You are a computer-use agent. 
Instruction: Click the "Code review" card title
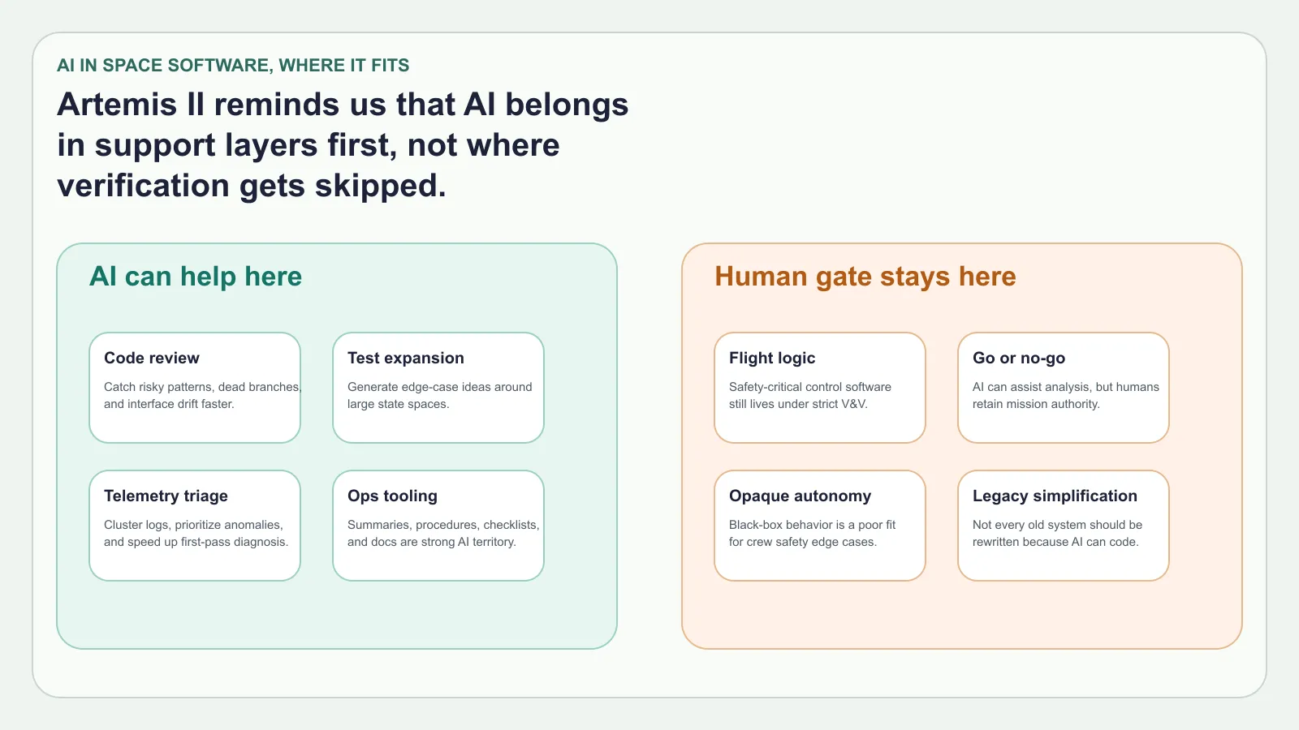[152, 358]
